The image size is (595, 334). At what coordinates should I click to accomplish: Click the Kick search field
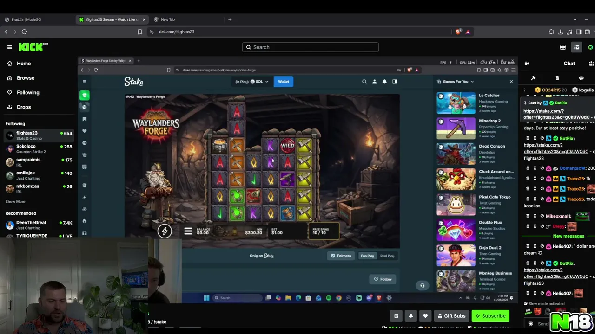[310, 47]
